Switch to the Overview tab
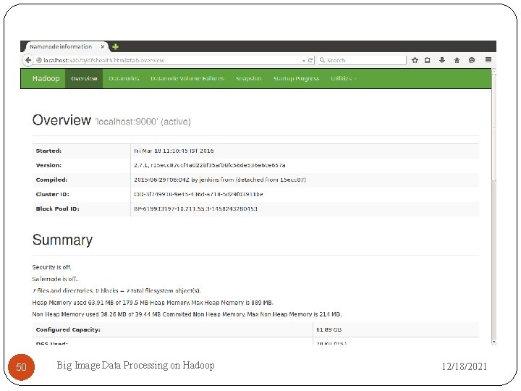Viewport: 521px width, 391px height. [x=84, y=78]
